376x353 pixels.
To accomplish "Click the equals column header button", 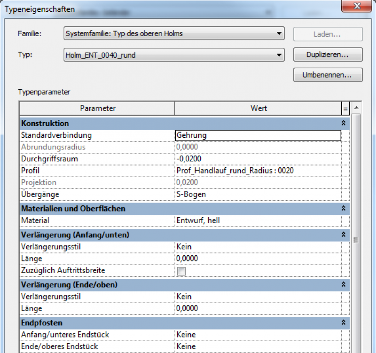I will (345, 109).
